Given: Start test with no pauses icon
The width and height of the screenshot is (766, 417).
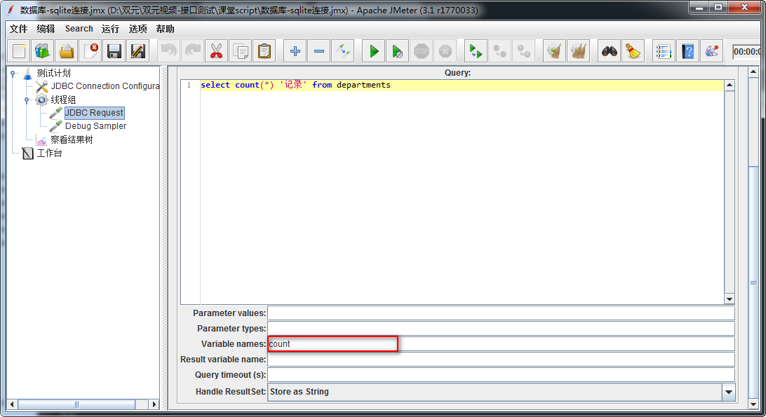Looking at the screenshot, I should [x=398, y=51].
